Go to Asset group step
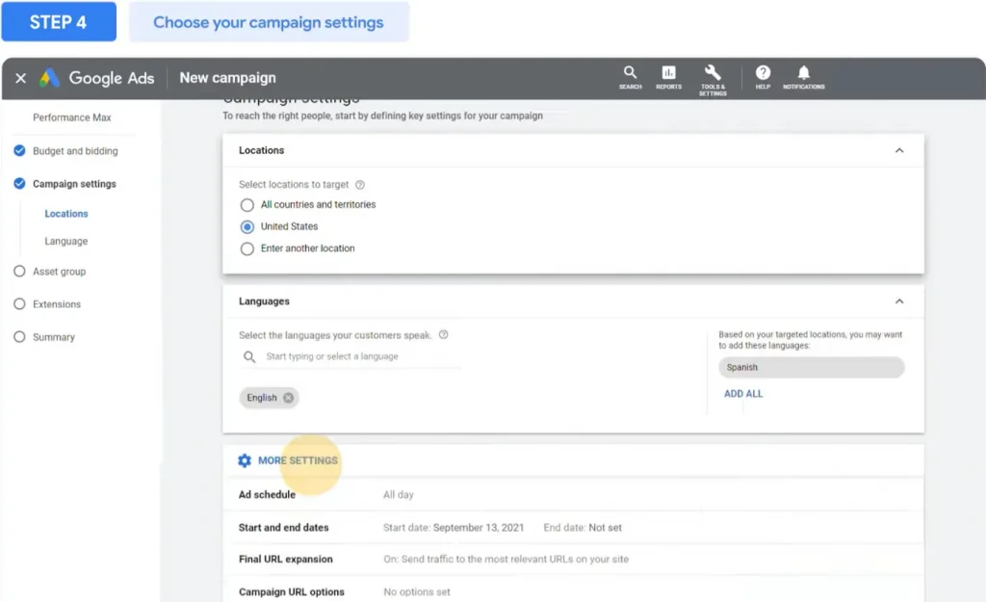Screen dimensions: 986x602 [59, 272]
